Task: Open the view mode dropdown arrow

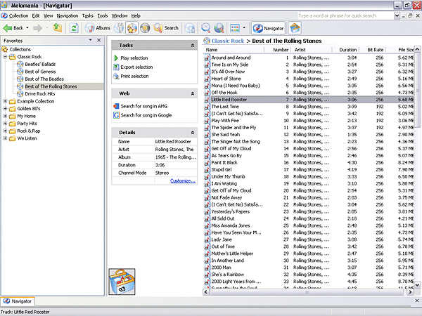Action: tap(244, 28)
